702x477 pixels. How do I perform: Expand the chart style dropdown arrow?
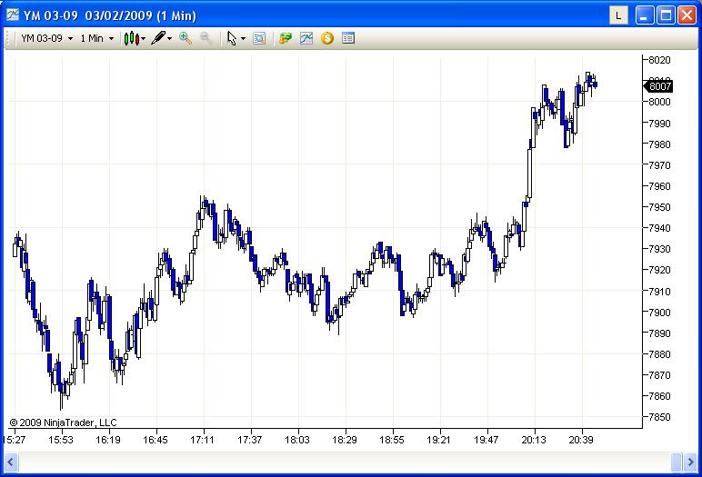144,39
